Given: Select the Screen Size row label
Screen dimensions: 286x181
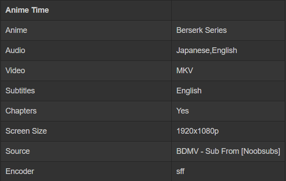Looking at the screenshot, I should pos(26,131).
